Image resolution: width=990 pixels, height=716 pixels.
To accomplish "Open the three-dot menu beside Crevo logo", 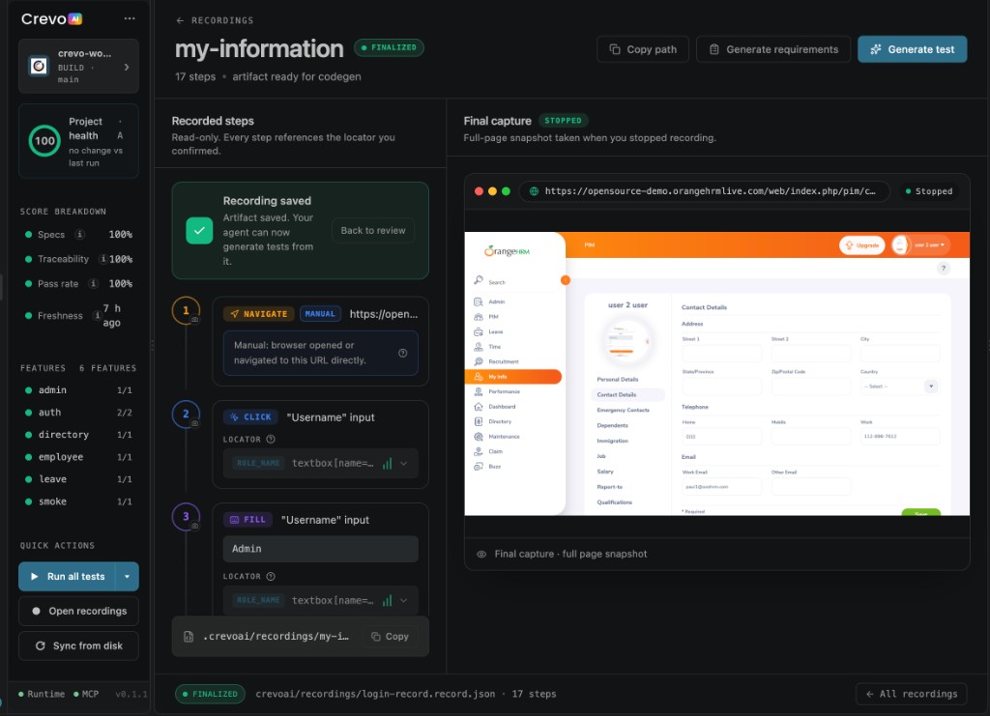I will coord(130,18).
